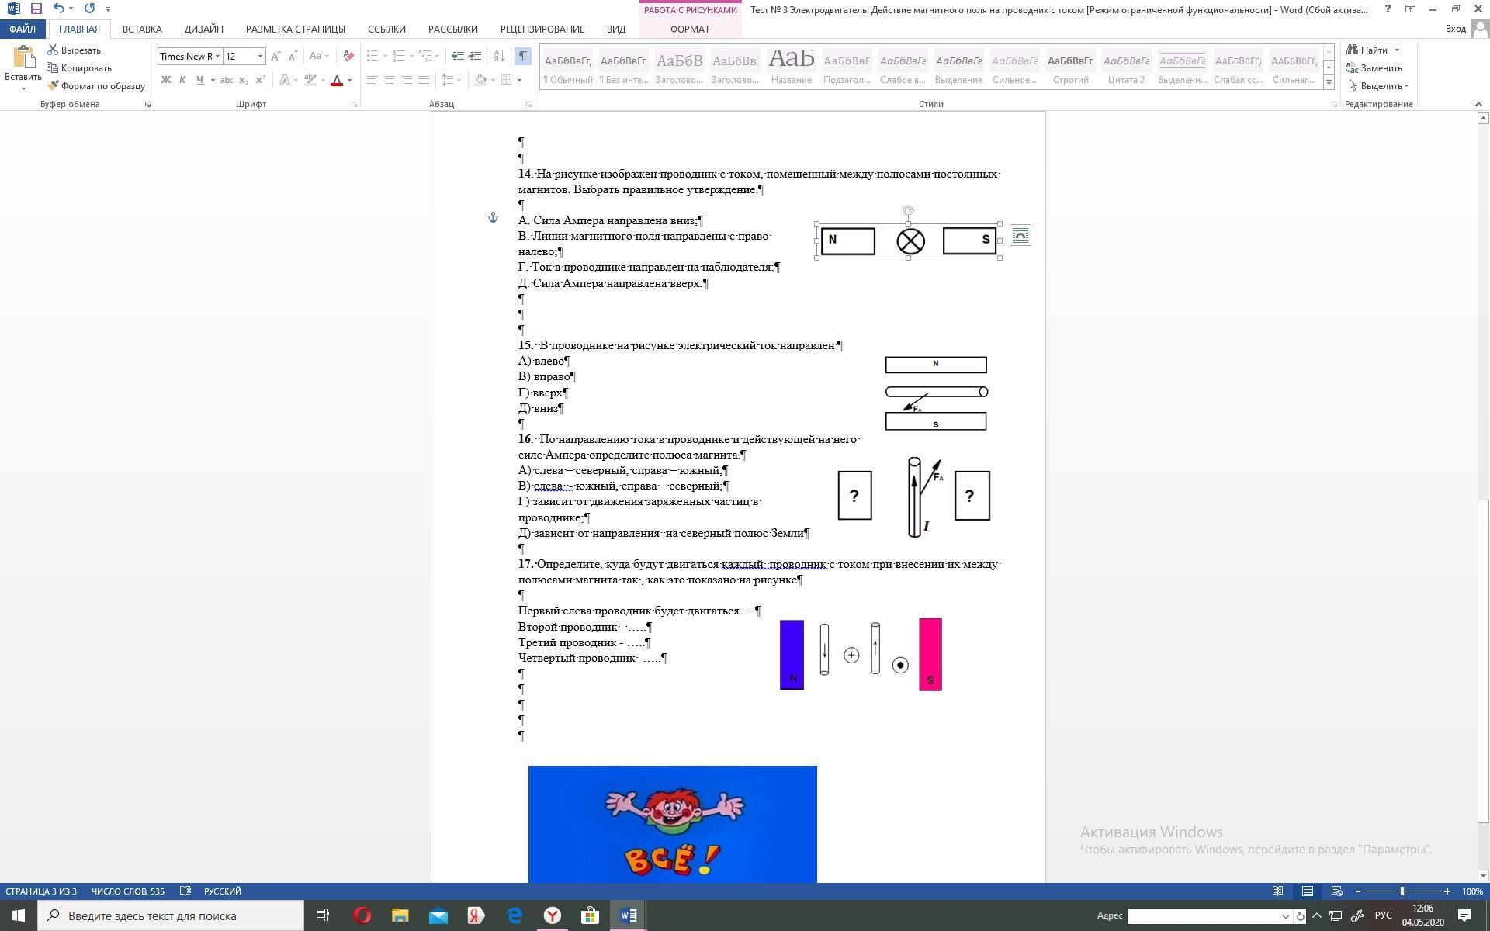
Task: Click the zoom slider handle
Action: pos(1402,891)
